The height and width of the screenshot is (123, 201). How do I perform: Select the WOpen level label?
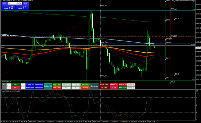click(x=174, y=36)
